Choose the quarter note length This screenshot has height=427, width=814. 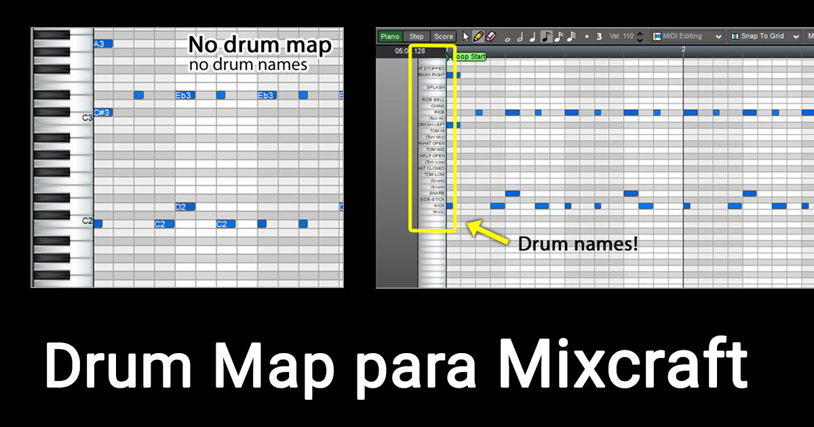[532, 37]
